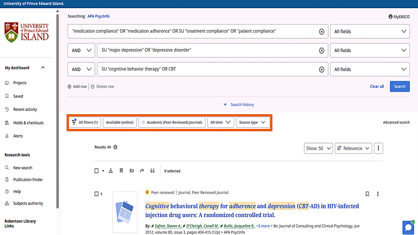
Task: Expand the Source type dropdown
Action: coord(252,122)
